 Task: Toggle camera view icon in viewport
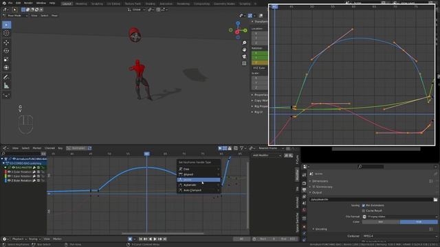click(x=244, y=56)
